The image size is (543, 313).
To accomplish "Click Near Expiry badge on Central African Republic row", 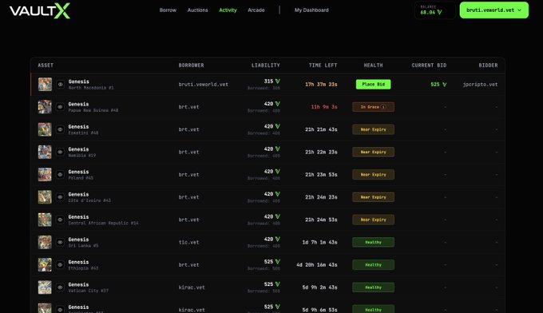I will [x=374, y=220].
